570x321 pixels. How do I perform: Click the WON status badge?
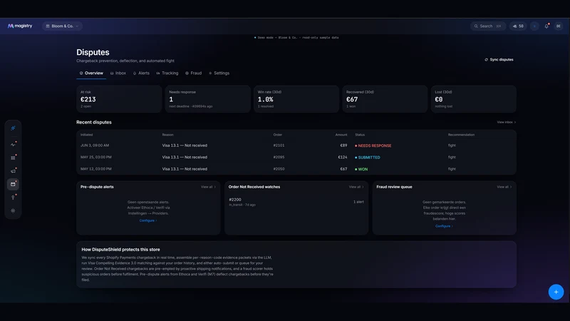[361, 169]
